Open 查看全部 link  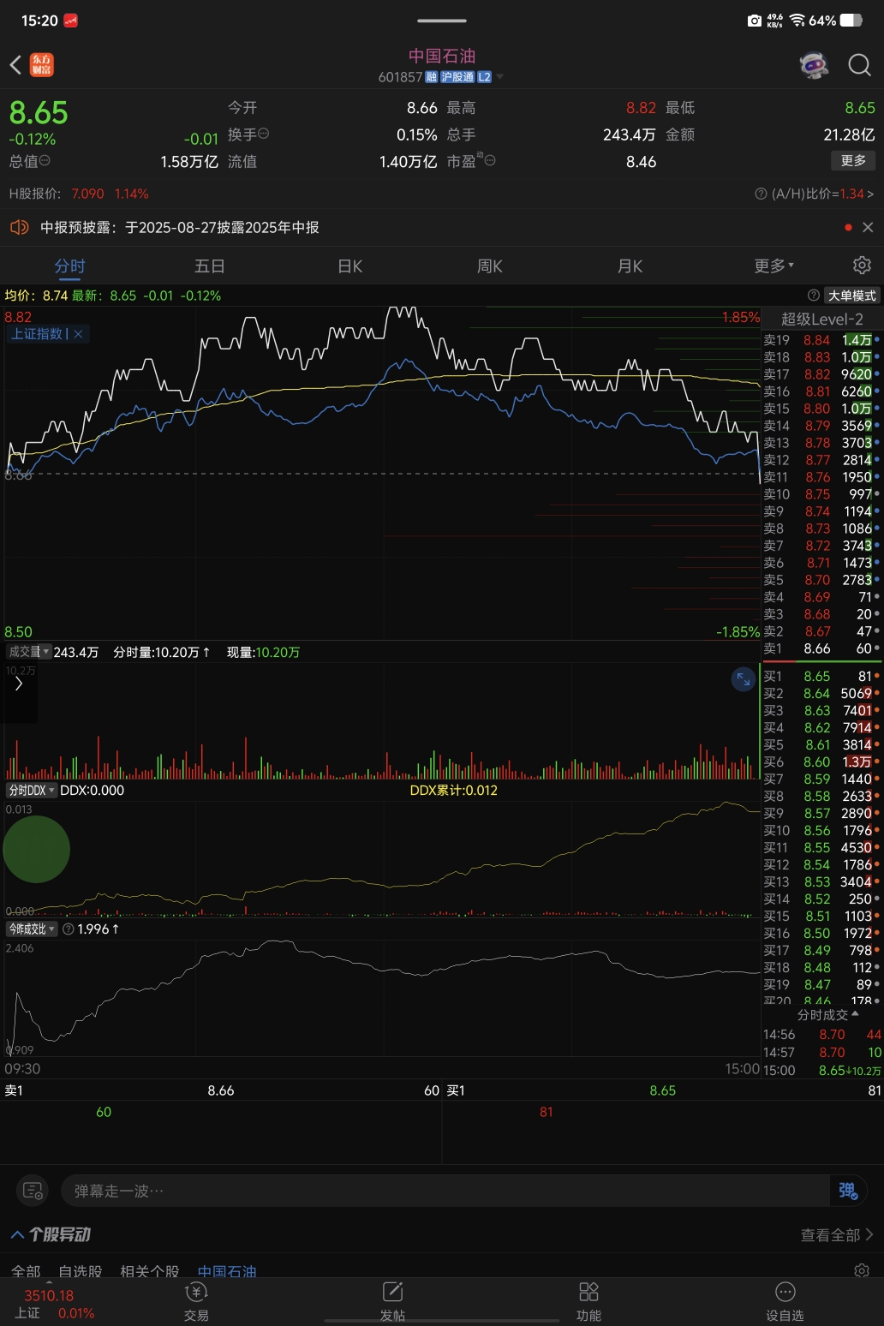pyautogui.click(x=837, y=1235)
